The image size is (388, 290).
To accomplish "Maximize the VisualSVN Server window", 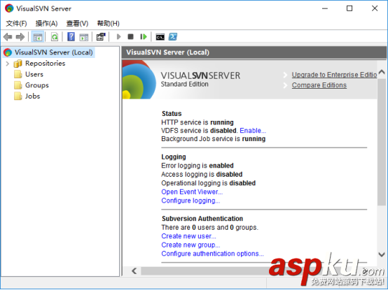I will (349, 8).
